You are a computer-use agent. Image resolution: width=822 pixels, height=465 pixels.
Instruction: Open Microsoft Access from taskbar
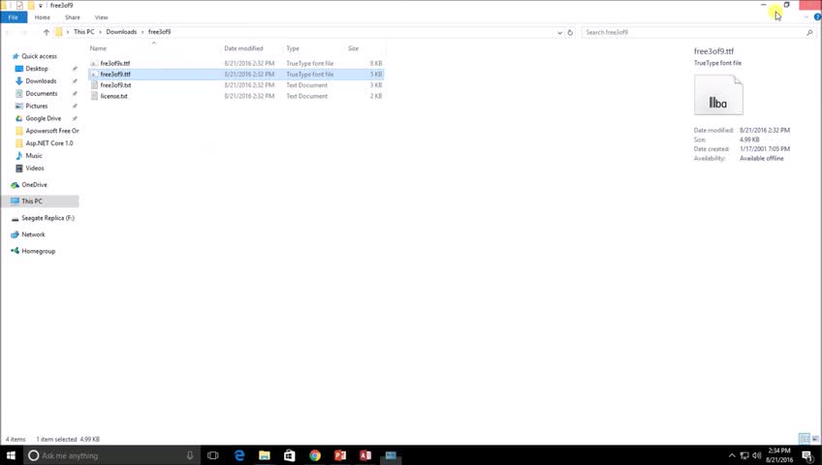click(365, 455)
